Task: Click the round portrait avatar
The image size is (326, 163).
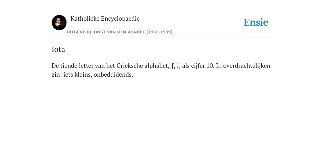Action: pyautogui.click(x=59, y=23)
